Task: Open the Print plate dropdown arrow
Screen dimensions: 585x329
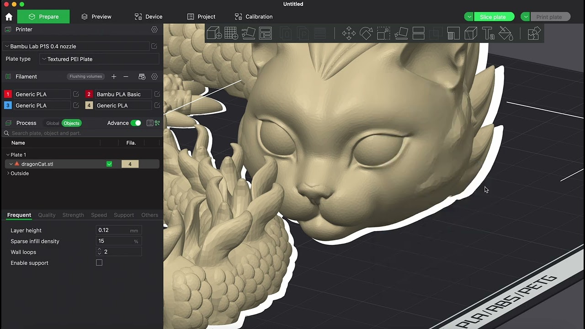Action: click(x=526, y=17)
